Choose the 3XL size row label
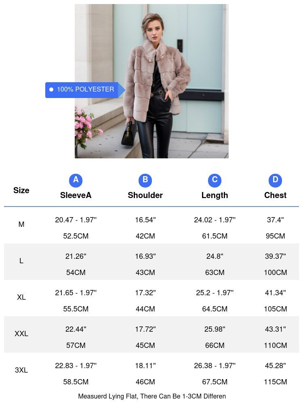Image resolution: width=303 pixels, height=405 pixels. 21,370
